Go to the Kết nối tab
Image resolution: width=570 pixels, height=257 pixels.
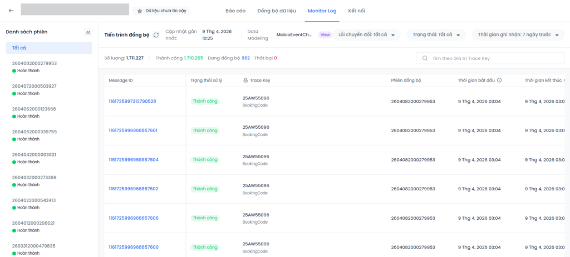(x=357, y=11)
